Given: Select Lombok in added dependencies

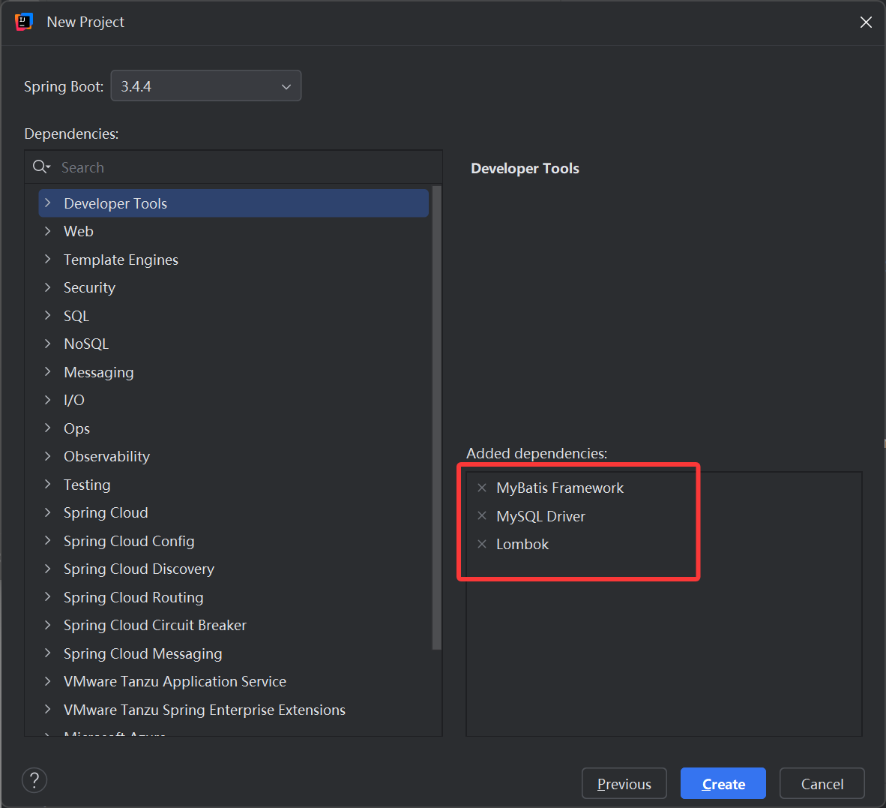Looking at the screenshot, I should (522, 544).
